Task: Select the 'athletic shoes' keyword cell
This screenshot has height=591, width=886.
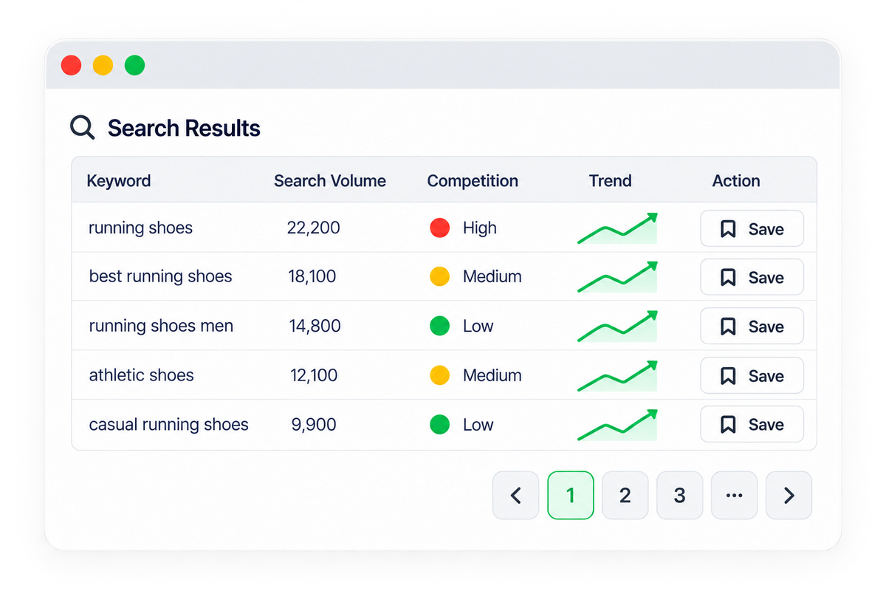Action: coord(141,375)
